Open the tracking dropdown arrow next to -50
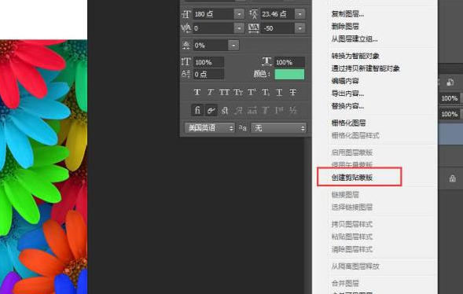Image resolution: width=463 pixels, height=294 pixels. 300,28
